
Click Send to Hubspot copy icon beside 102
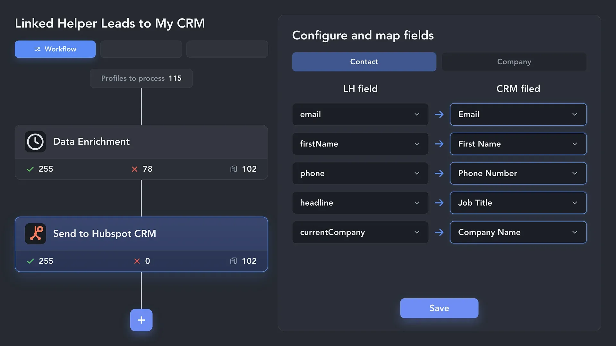(234, 261)
